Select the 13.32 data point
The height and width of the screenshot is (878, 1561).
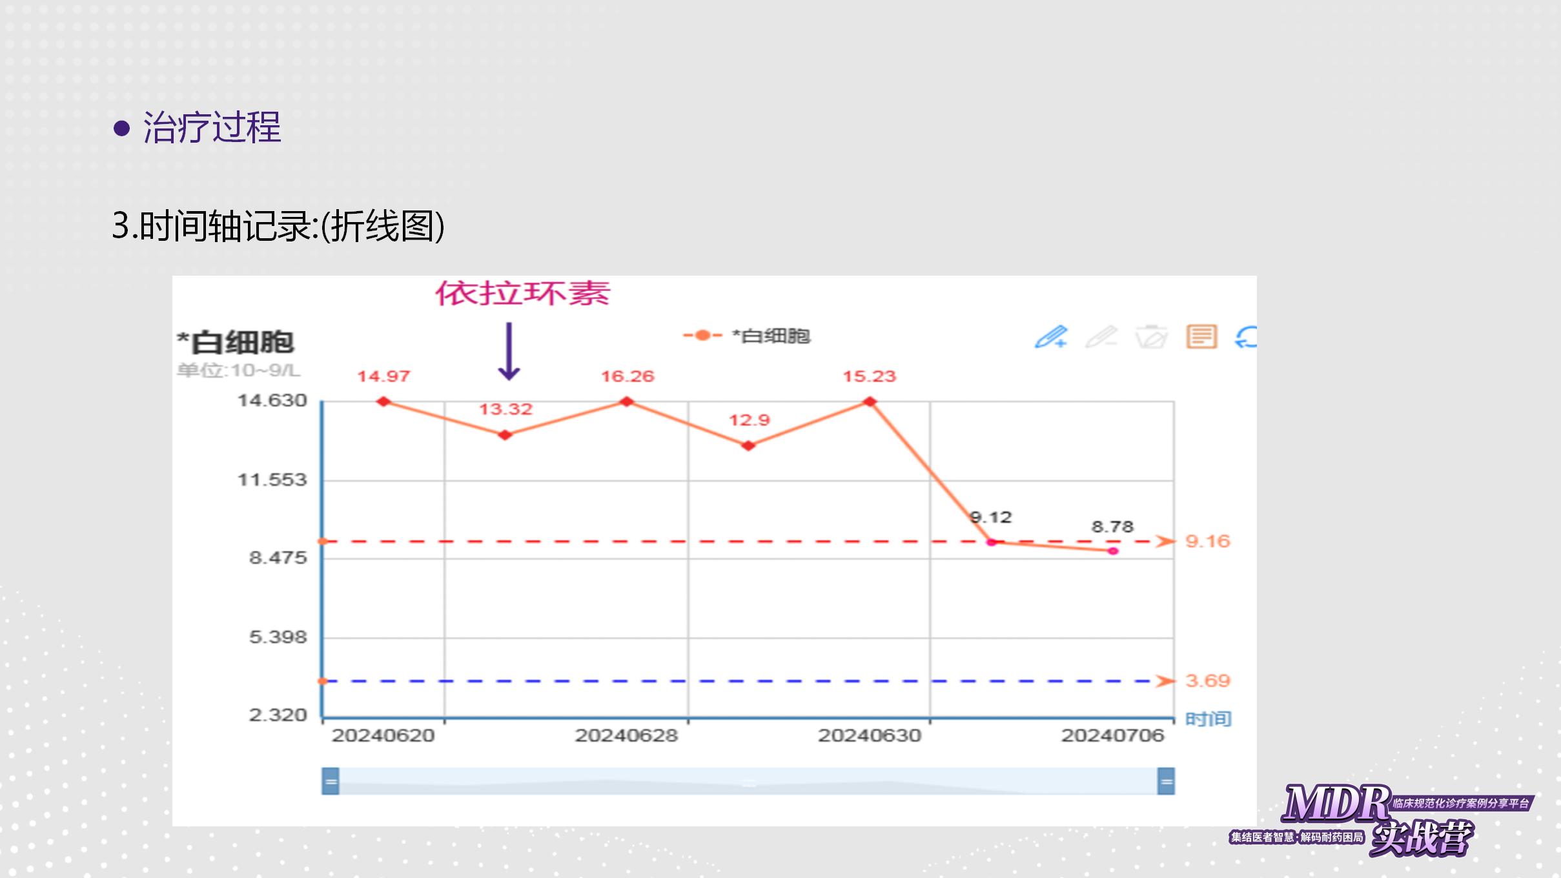point(505,435)
